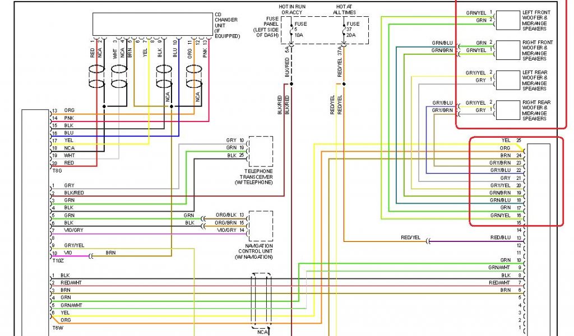
Task: Click the ORG/BLK pin 13 navigation label
Action: 232,216
